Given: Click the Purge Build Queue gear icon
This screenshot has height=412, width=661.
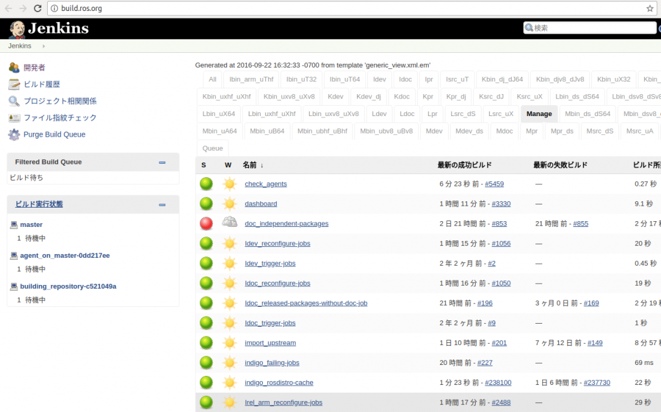Looking at the screenshot, I should pos(14,135).
